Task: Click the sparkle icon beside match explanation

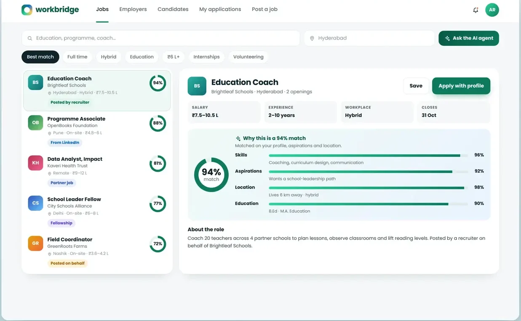Action: [x=238, y=138]
